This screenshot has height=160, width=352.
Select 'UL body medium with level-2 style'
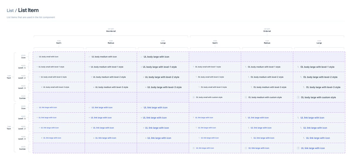(109, 77)
